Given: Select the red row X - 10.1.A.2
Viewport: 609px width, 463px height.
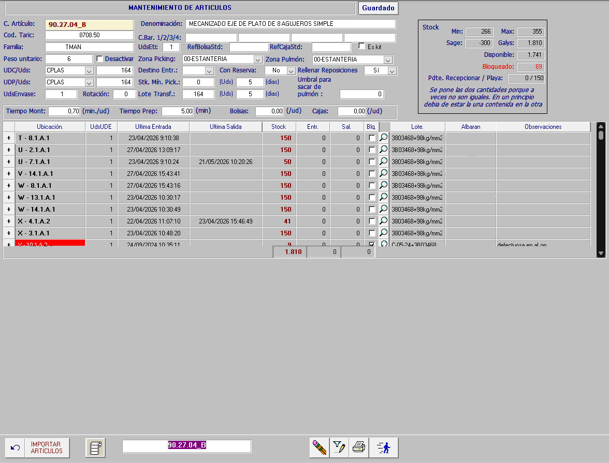Looking at the screenshot, I should (x=50, y=244).
